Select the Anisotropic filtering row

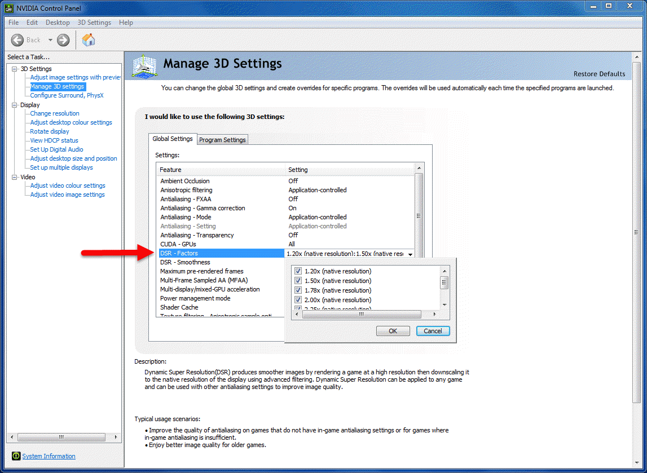coord(285,190)
